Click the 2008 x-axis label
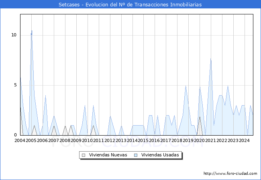Image resolution: width=261 pixels, height=180 pixels. point(65,140)
